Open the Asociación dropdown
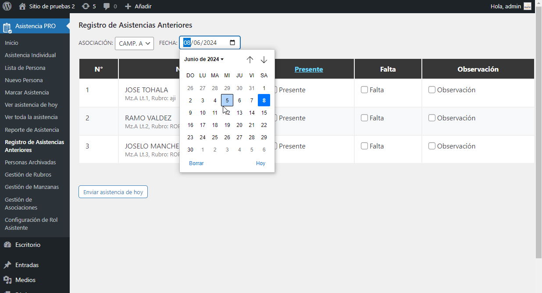The height and width of the screenshot is (293, 542). 134,43
